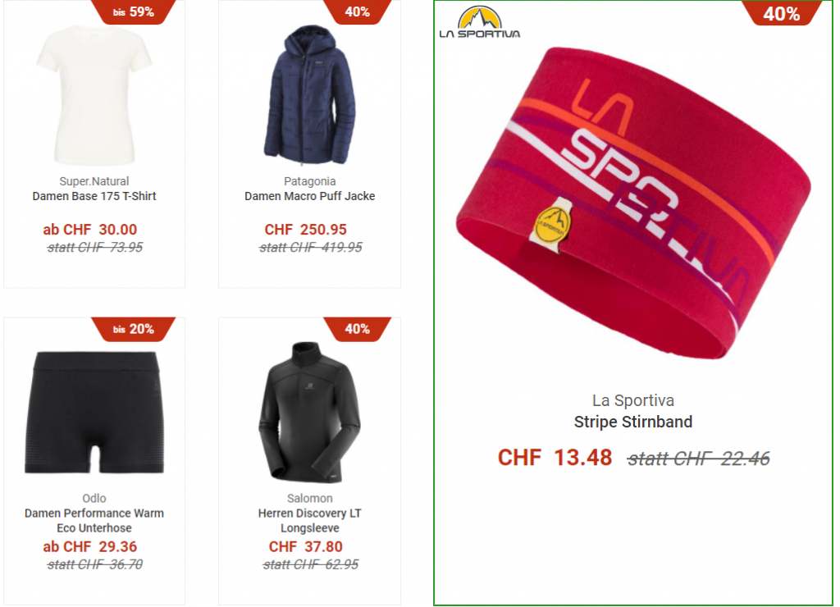840x607 pixels.
Task: Click the CHF 13.48 headband price
Action: [x=555, y=458]
